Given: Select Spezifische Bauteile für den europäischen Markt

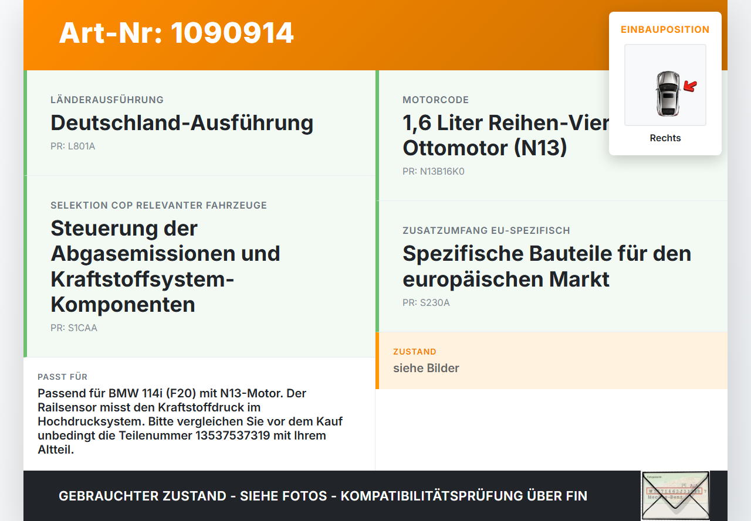Looking at the screenshot, I should (547, 266).
